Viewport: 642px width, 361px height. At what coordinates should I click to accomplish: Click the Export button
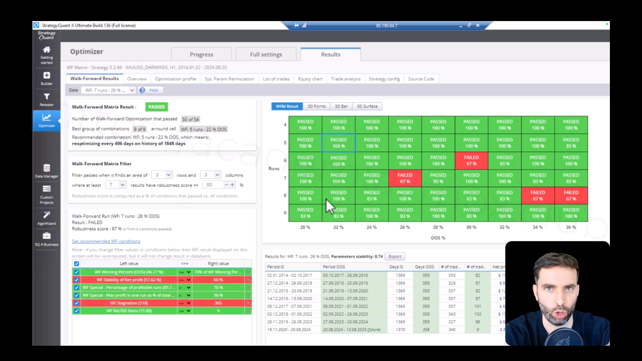pyautogui.click(x=395, y=256)
